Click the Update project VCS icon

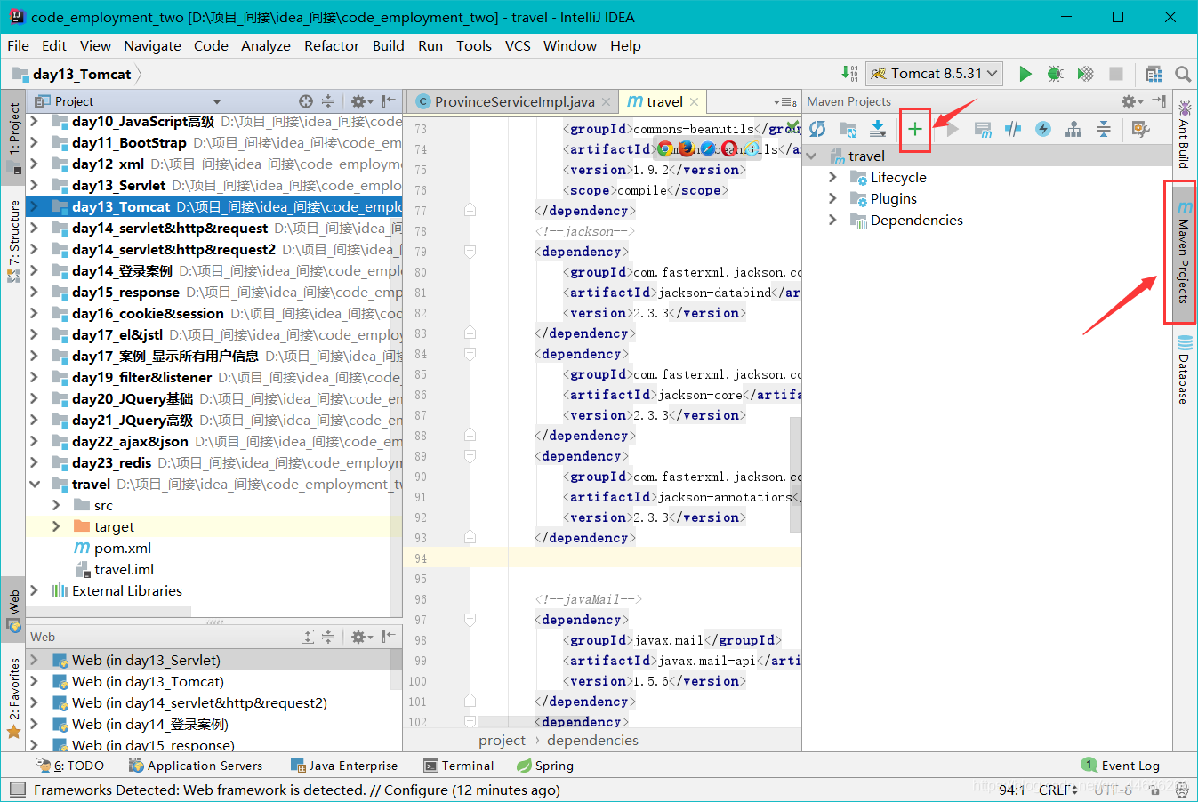pos(850,74)
